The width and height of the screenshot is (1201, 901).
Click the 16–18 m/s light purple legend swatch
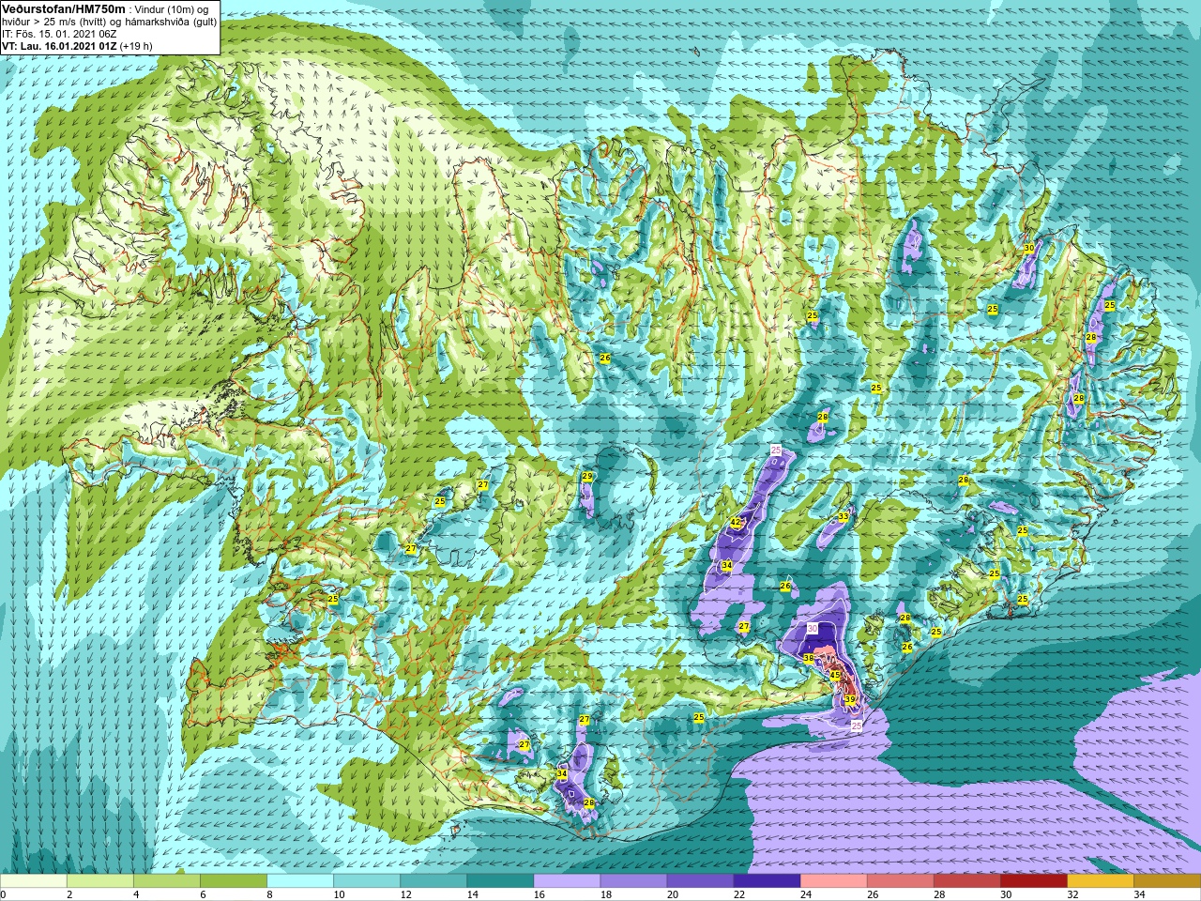click(x=567, y=881)
